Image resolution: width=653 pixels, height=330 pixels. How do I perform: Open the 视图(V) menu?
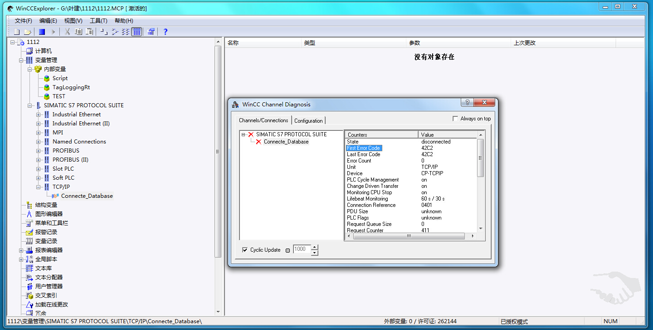pyautogui.click(x=73, y=21)
